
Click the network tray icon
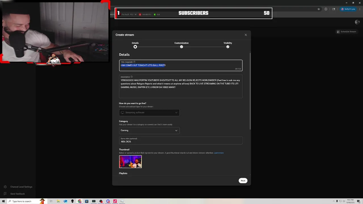point(340,201)
